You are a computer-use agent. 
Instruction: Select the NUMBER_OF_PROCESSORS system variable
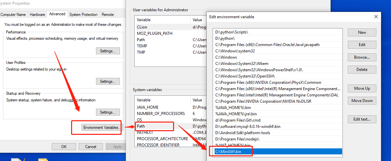coord(170,114)
